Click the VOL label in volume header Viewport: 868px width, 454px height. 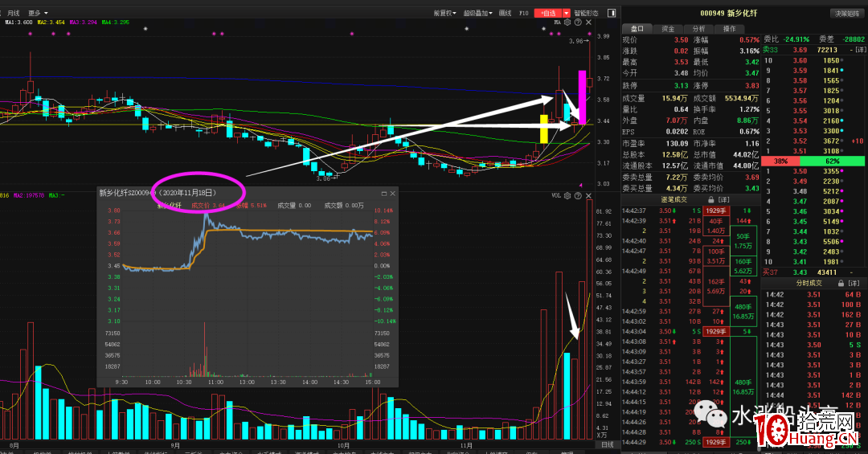coord(556,195)
